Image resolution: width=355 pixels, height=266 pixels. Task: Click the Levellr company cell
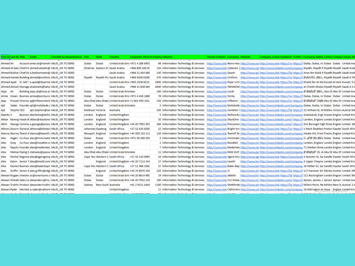(x=234, y=161)
